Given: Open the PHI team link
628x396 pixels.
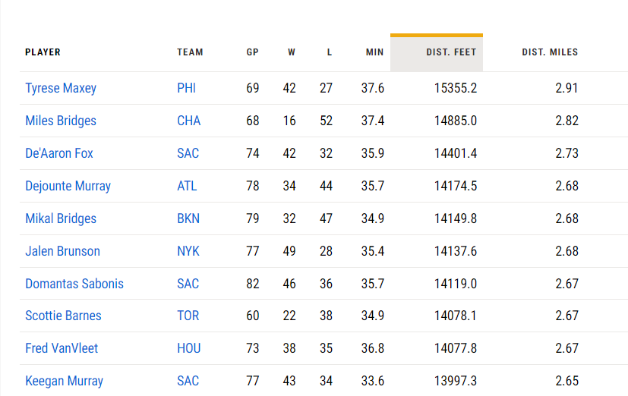Looking at the screenshot, I should 186,88.
